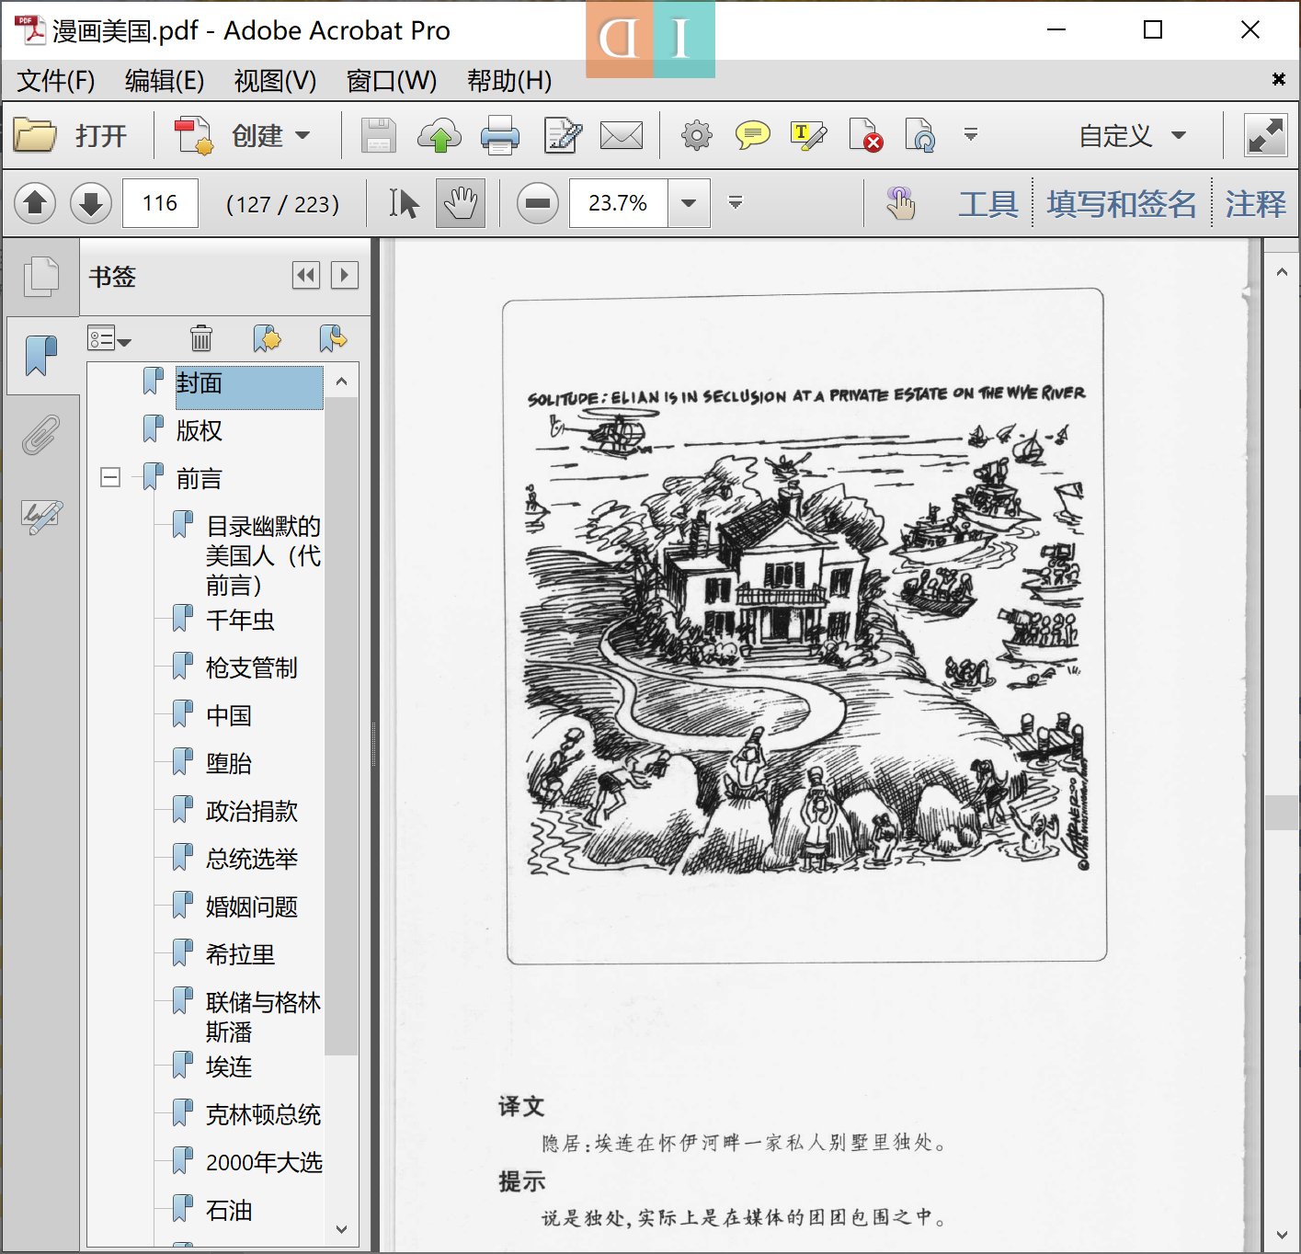Click the zoom level 23.7% field
1301x1254 pixels.
[619, 203]
